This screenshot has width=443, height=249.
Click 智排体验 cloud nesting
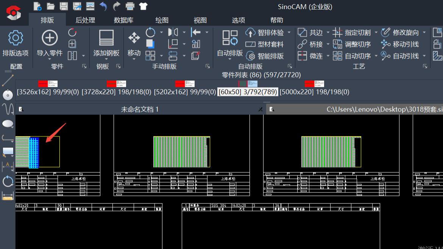[264, 32]
